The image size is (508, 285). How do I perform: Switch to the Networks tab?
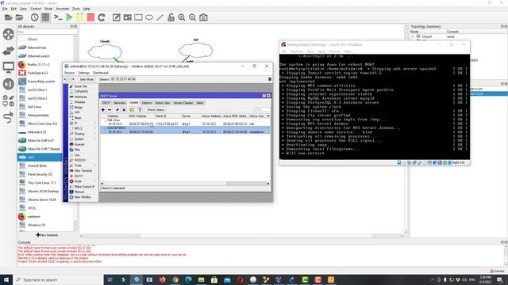pos(119,103)
